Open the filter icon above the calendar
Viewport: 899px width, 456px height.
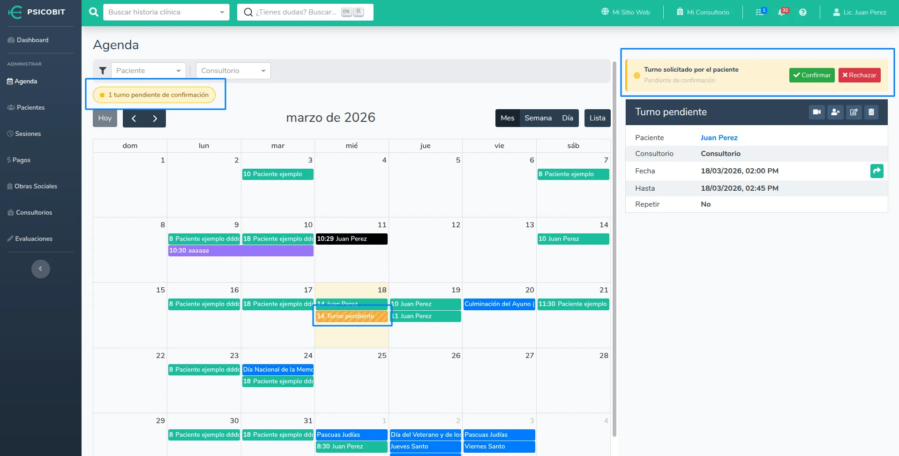pos(103,70)
